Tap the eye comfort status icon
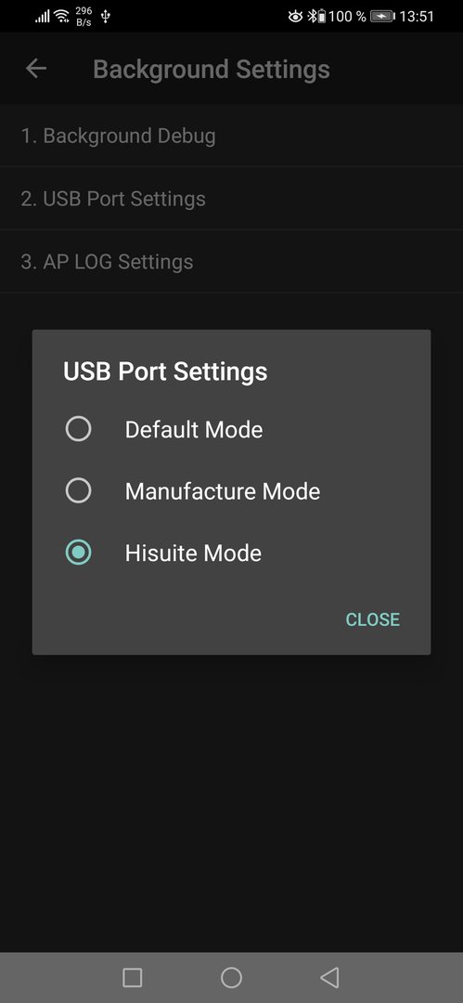 pyautogui.click(x=295, y=16)
